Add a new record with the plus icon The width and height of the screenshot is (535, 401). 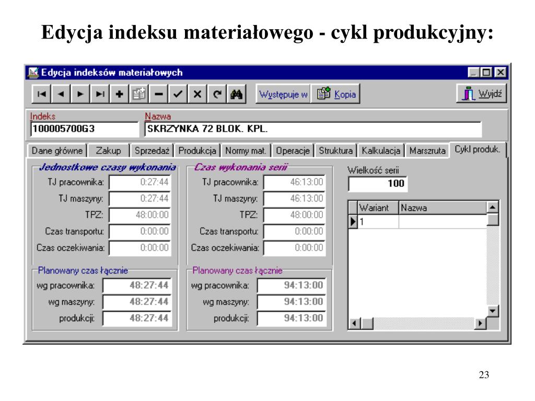pos(120,94)
